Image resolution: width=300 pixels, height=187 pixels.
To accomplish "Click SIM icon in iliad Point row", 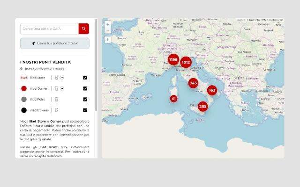I will click(x=56, y=100).
